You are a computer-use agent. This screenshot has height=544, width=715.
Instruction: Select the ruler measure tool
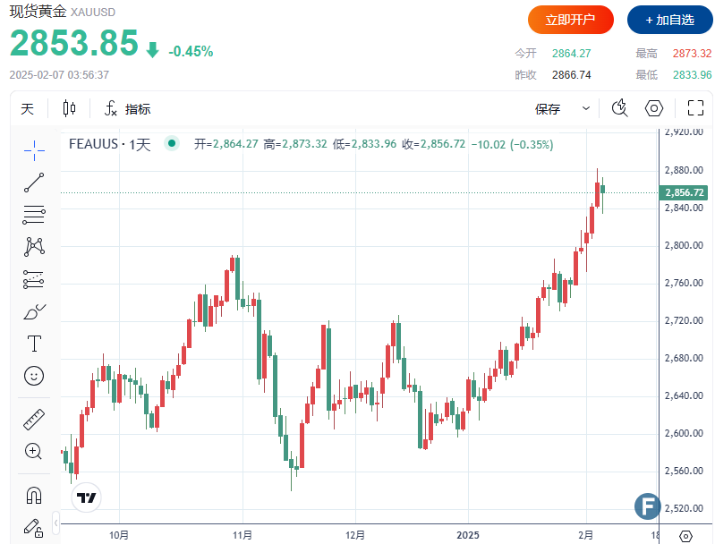coord(34,419)
